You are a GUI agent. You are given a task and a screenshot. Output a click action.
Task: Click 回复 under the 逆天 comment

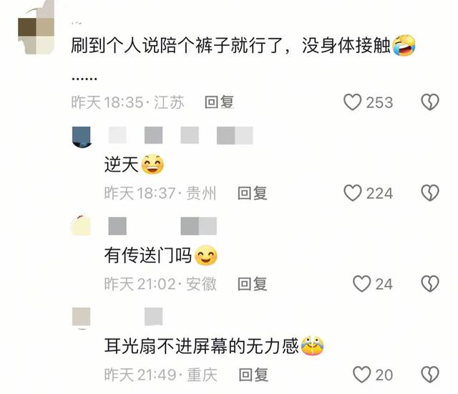[253, 193]
